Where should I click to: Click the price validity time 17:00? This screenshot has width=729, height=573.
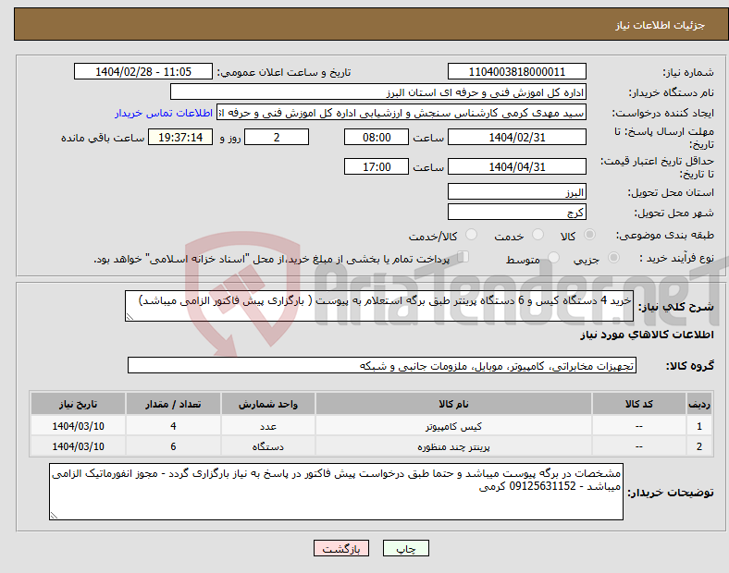[x=377, y=166]
